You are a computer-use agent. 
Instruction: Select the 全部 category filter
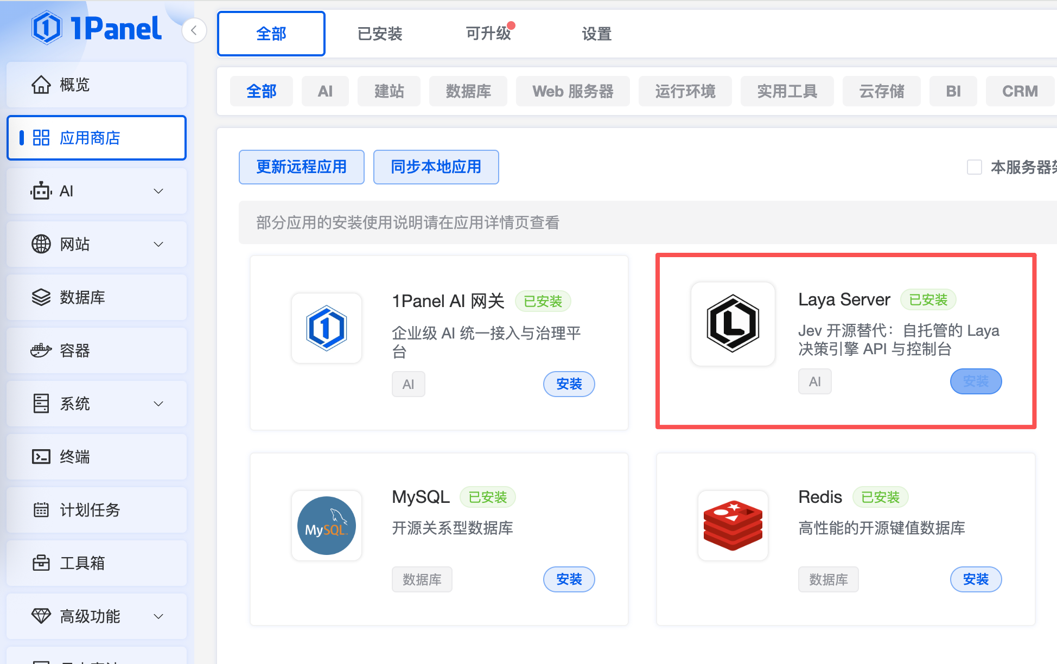pos(262,91)
